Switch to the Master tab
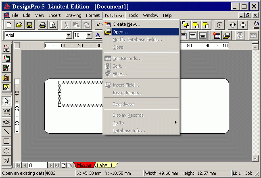261x178 pixels. 84,165
